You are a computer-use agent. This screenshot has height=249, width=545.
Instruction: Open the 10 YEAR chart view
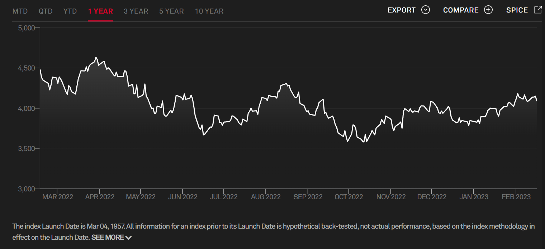click(209, 11)
